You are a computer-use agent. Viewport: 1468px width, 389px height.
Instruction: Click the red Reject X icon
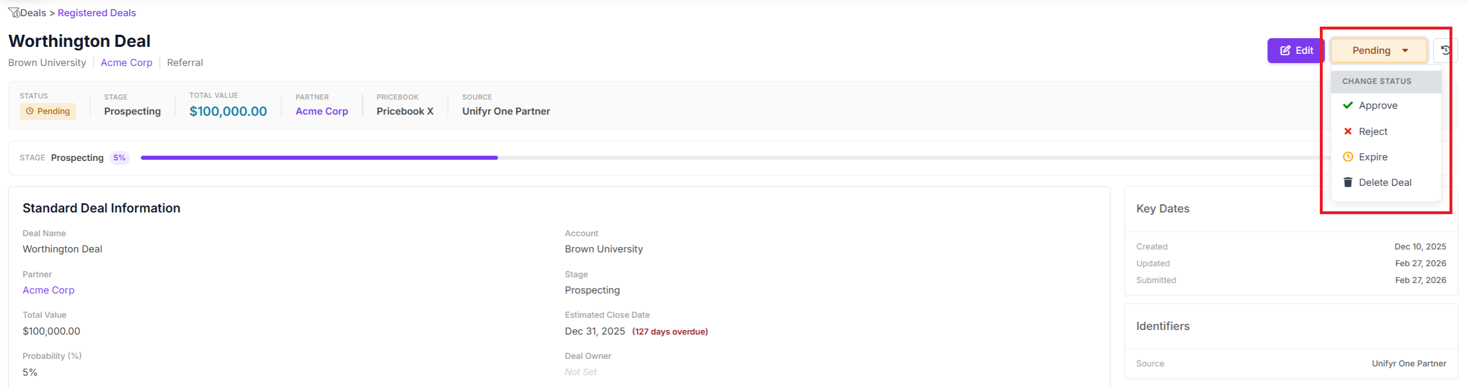pyautogui.click(x=1348, y=131)
